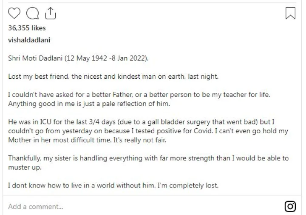Save the post with the bookmark icon

[x=290, y=13]
